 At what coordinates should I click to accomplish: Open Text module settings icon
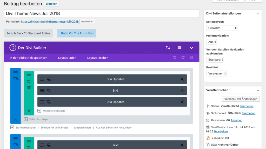[x=42, y=145]
